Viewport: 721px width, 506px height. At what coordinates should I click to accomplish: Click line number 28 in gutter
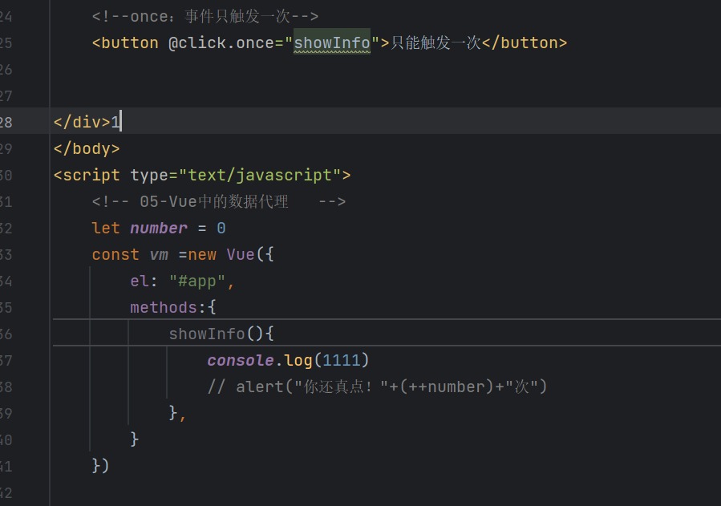pos(6,122)
